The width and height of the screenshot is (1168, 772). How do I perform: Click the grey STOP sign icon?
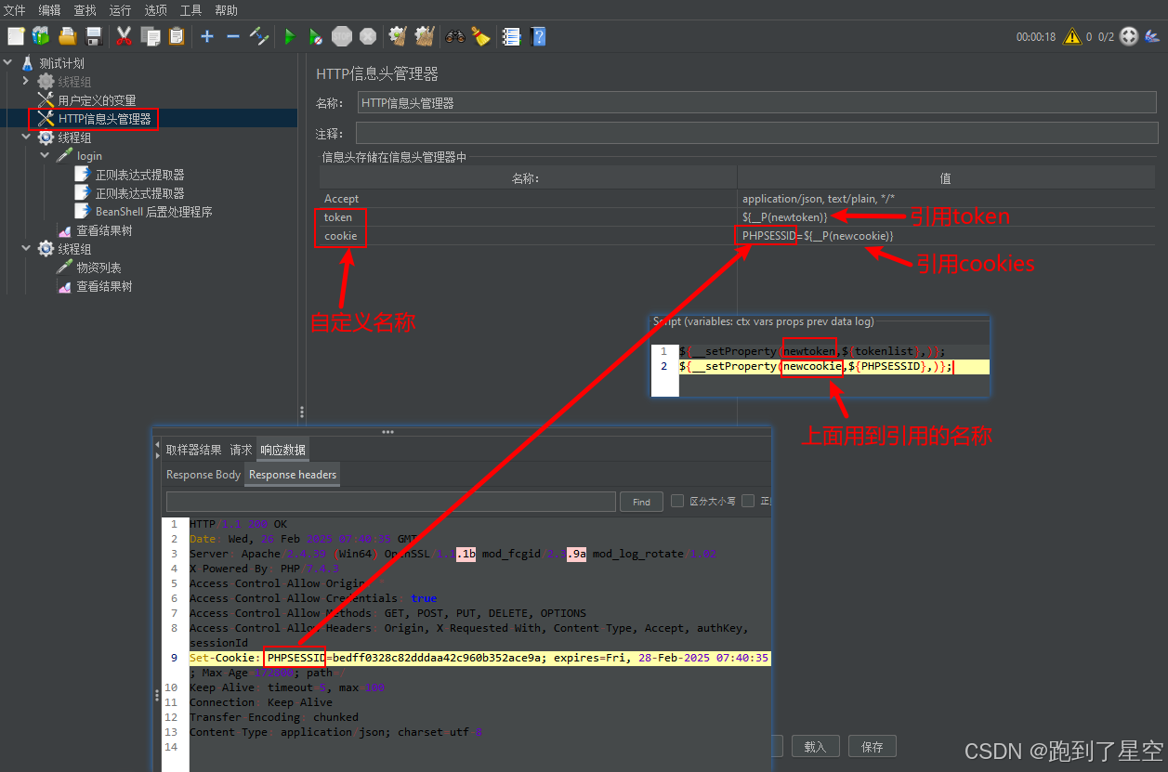[x=342, y=36]
